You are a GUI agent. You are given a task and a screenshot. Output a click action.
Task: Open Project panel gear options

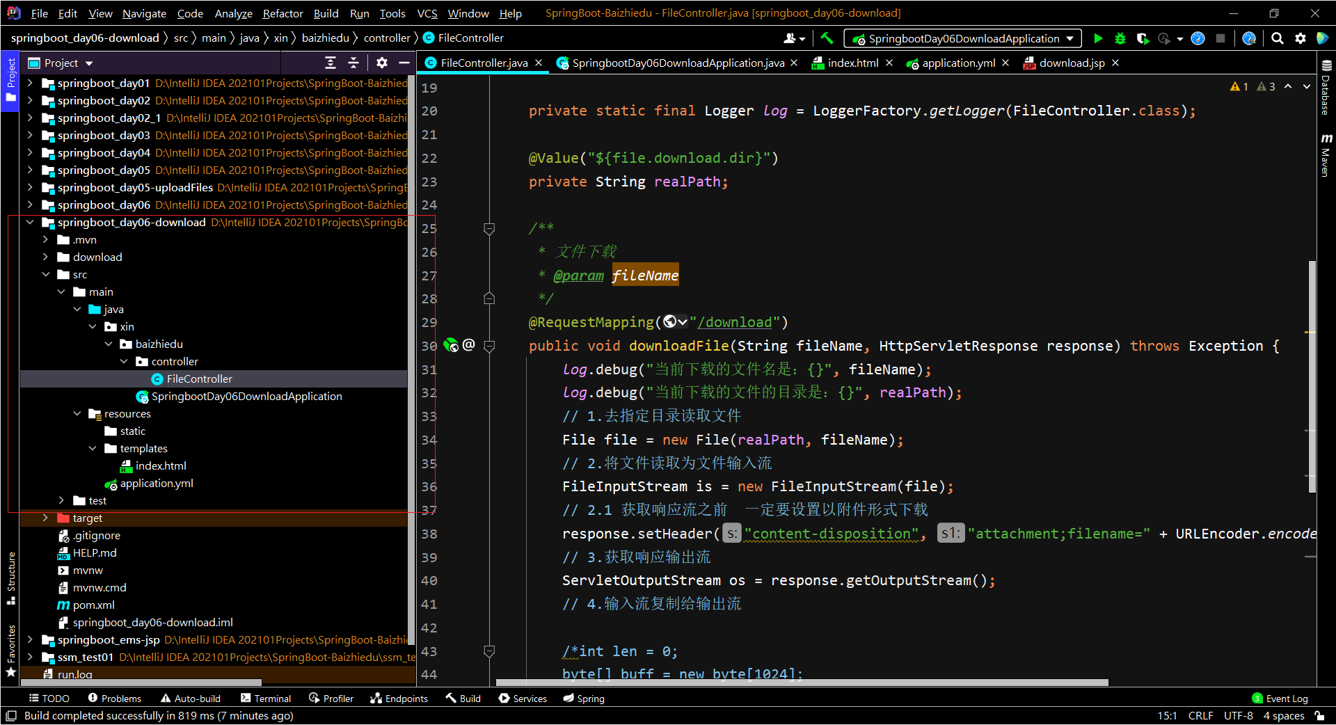(x=382, y=63)
